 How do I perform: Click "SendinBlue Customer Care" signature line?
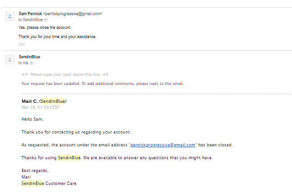49,184
